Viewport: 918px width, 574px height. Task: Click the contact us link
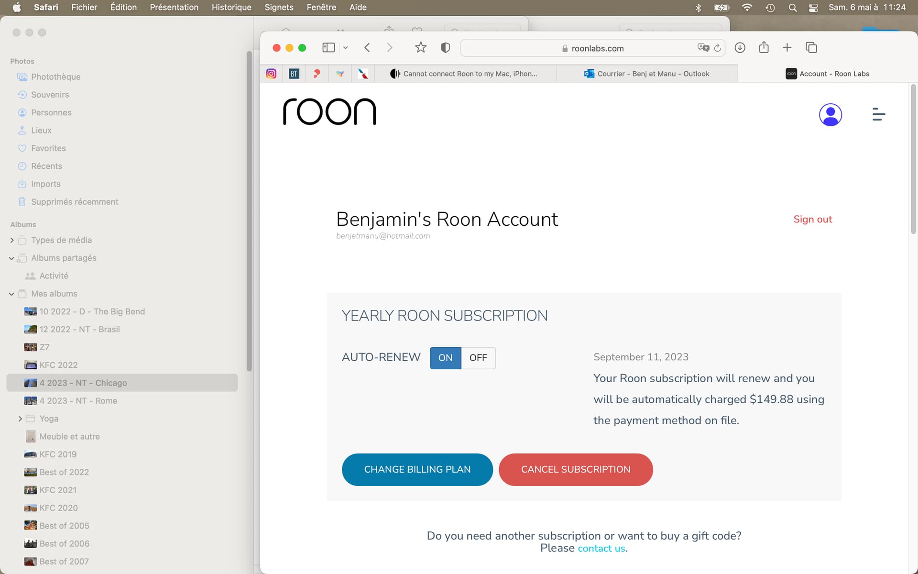[x=601, y=548]
